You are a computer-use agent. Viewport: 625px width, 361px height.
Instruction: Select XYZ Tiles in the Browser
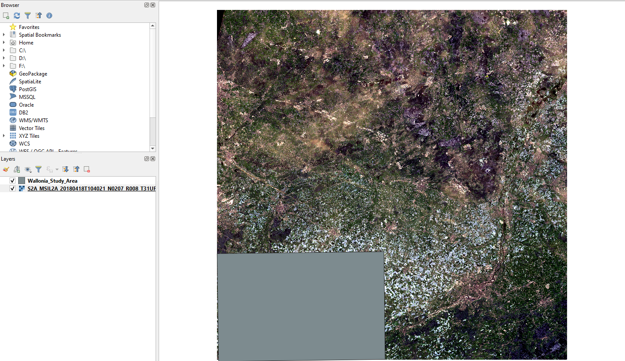point(29,136)
